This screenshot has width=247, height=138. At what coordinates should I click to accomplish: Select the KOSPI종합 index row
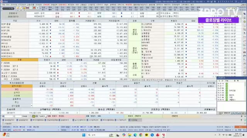click(x=64, y=24)
